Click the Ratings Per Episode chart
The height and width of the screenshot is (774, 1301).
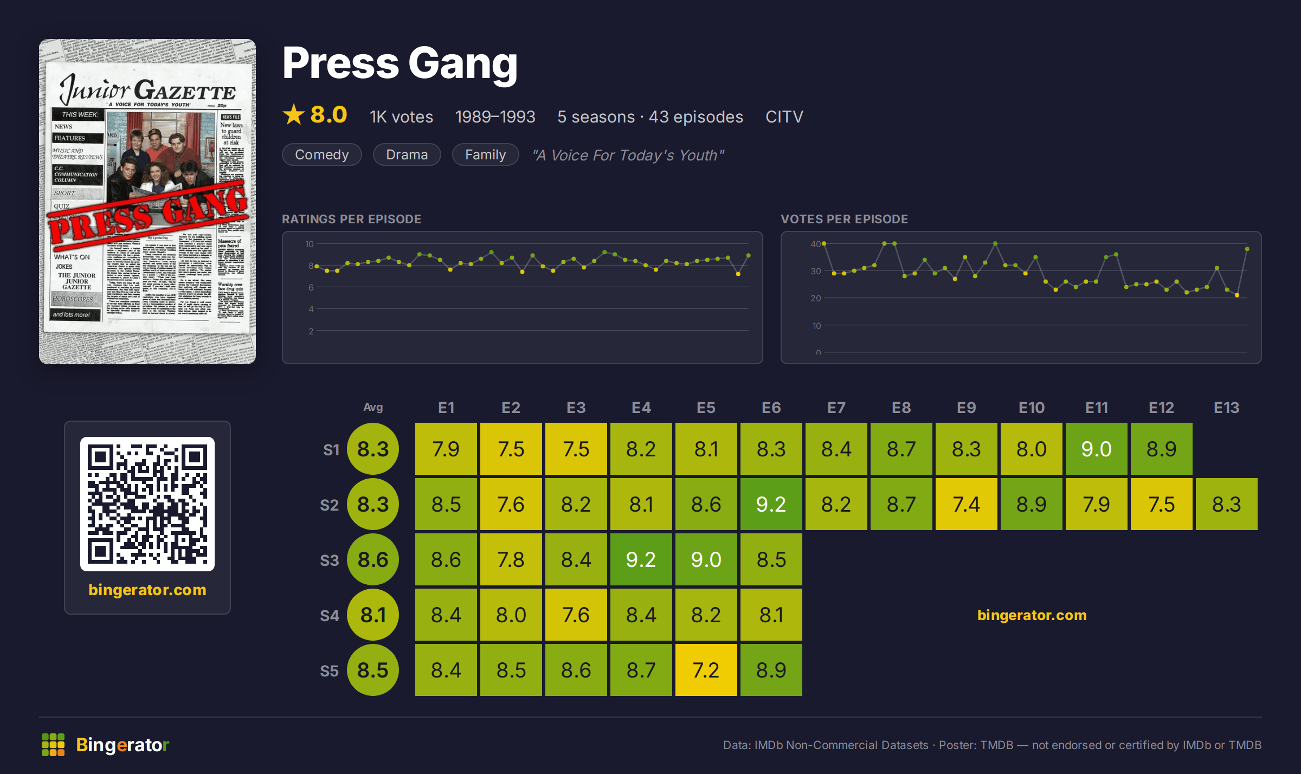pos(523,298)
